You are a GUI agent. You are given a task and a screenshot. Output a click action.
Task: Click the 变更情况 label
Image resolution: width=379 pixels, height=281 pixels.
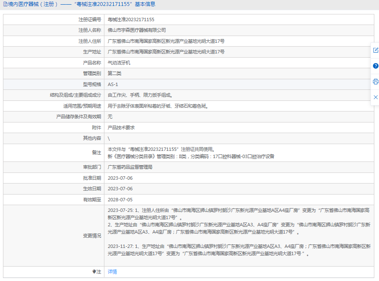(x=92, y=236)
